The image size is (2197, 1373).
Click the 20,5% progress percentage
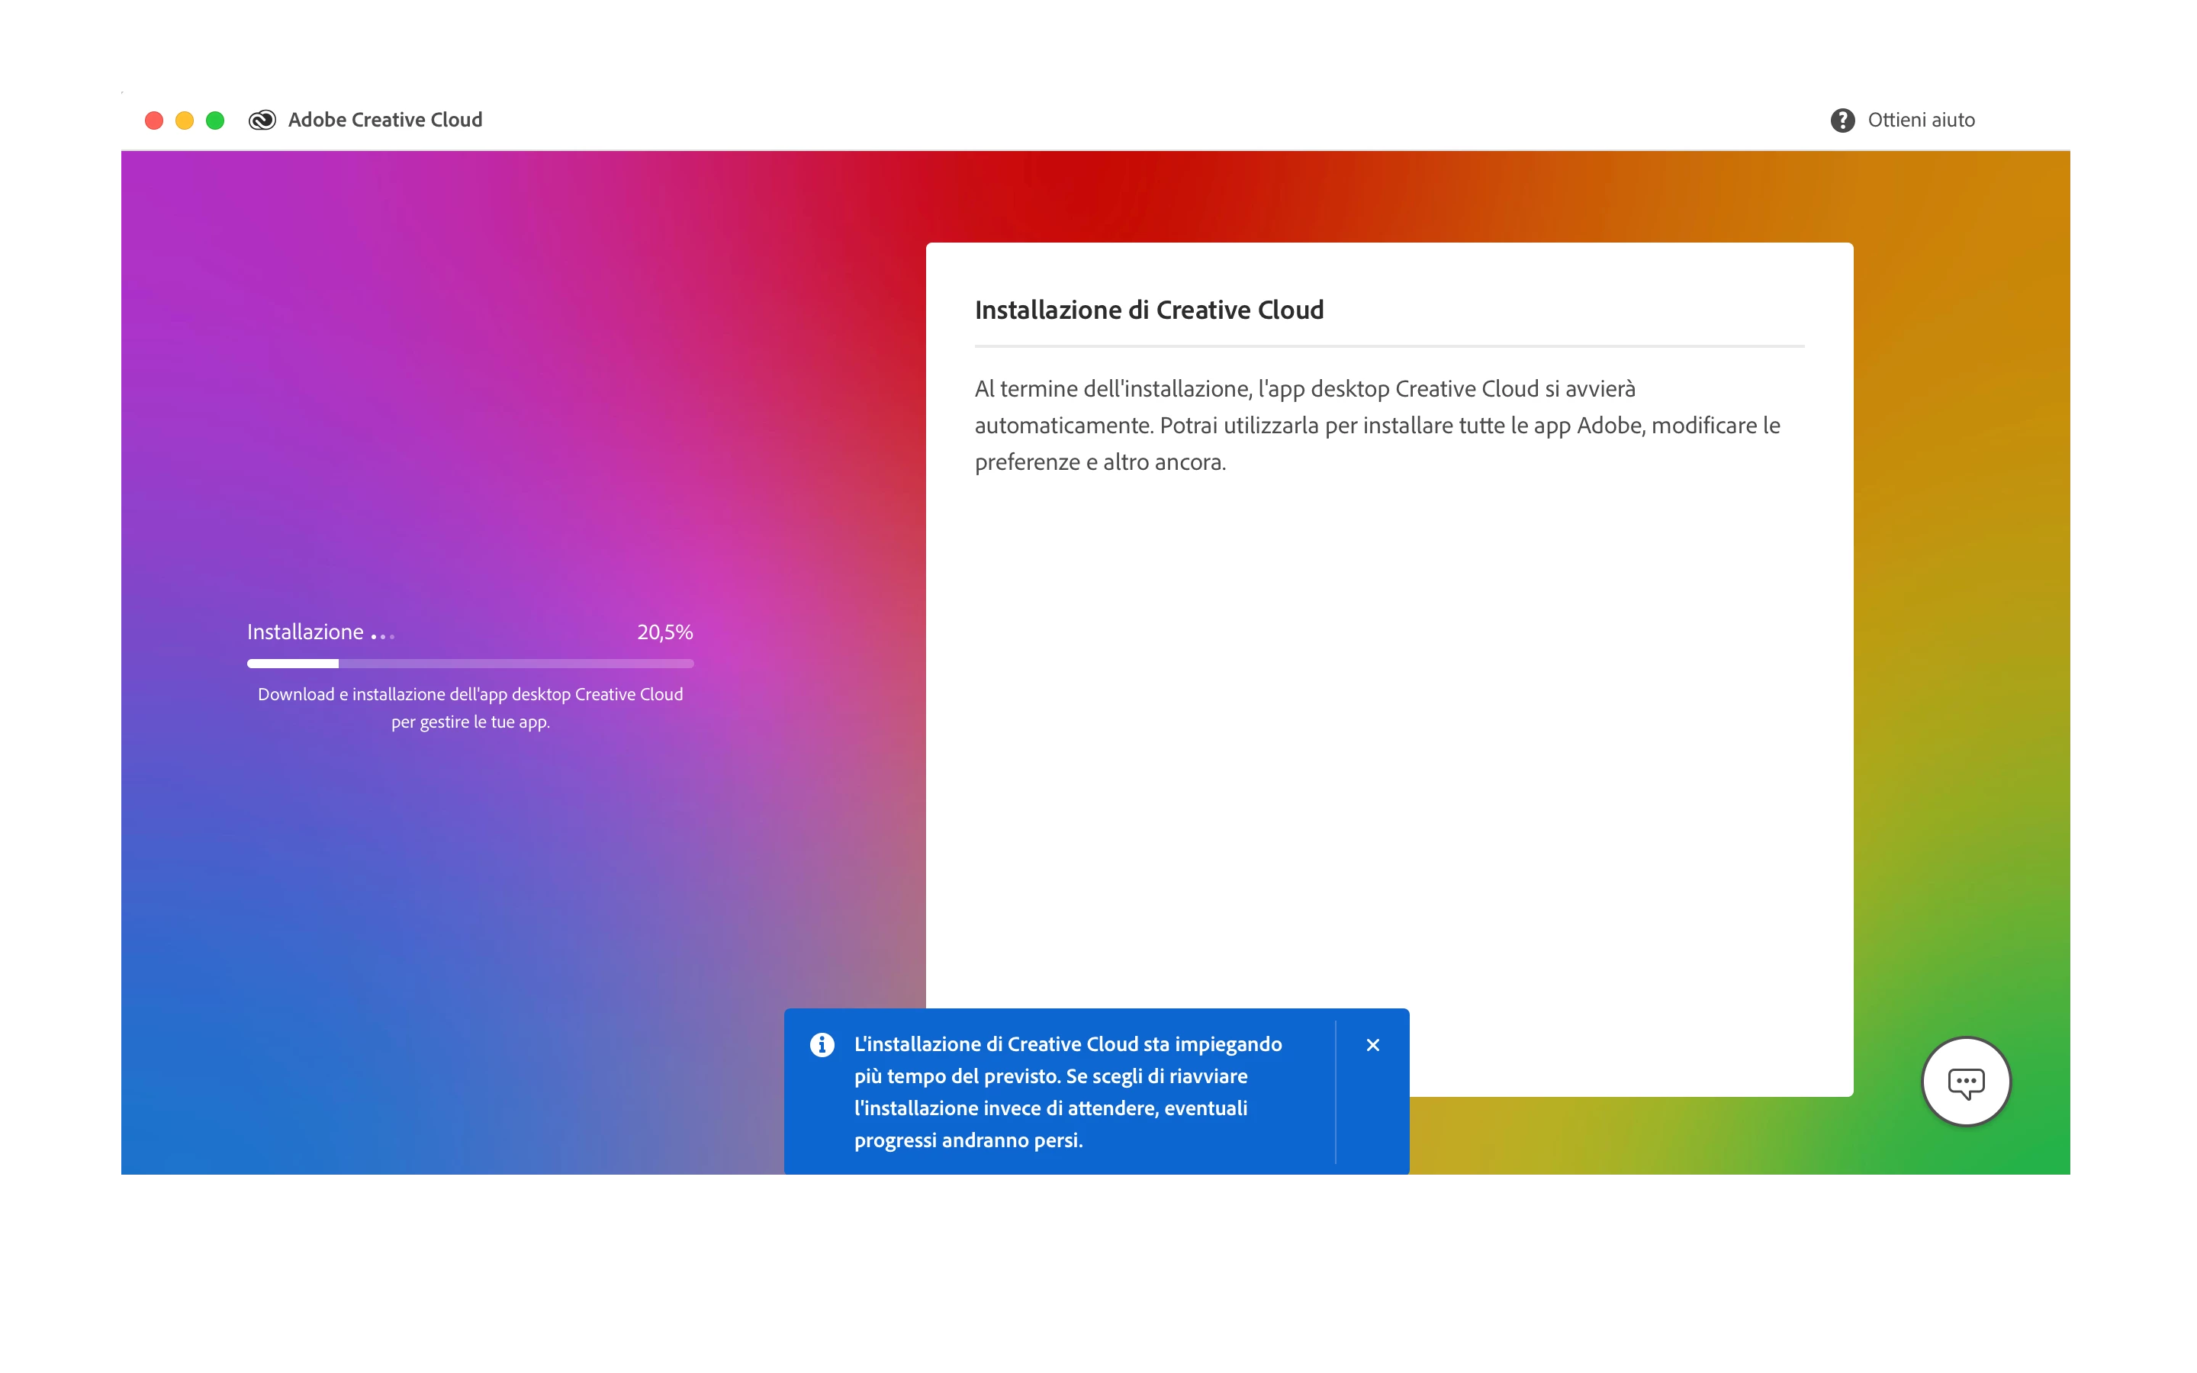(x=664, y=632)
